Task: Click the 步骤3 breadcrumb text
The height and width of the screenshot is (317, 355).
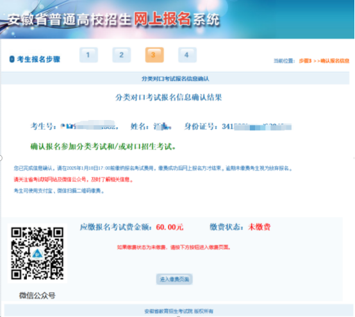Action: (x=305, y=61)
